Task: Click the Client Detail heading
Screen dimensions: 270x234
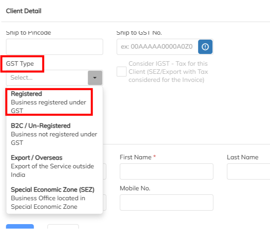Action: click(x=24, y=11)
